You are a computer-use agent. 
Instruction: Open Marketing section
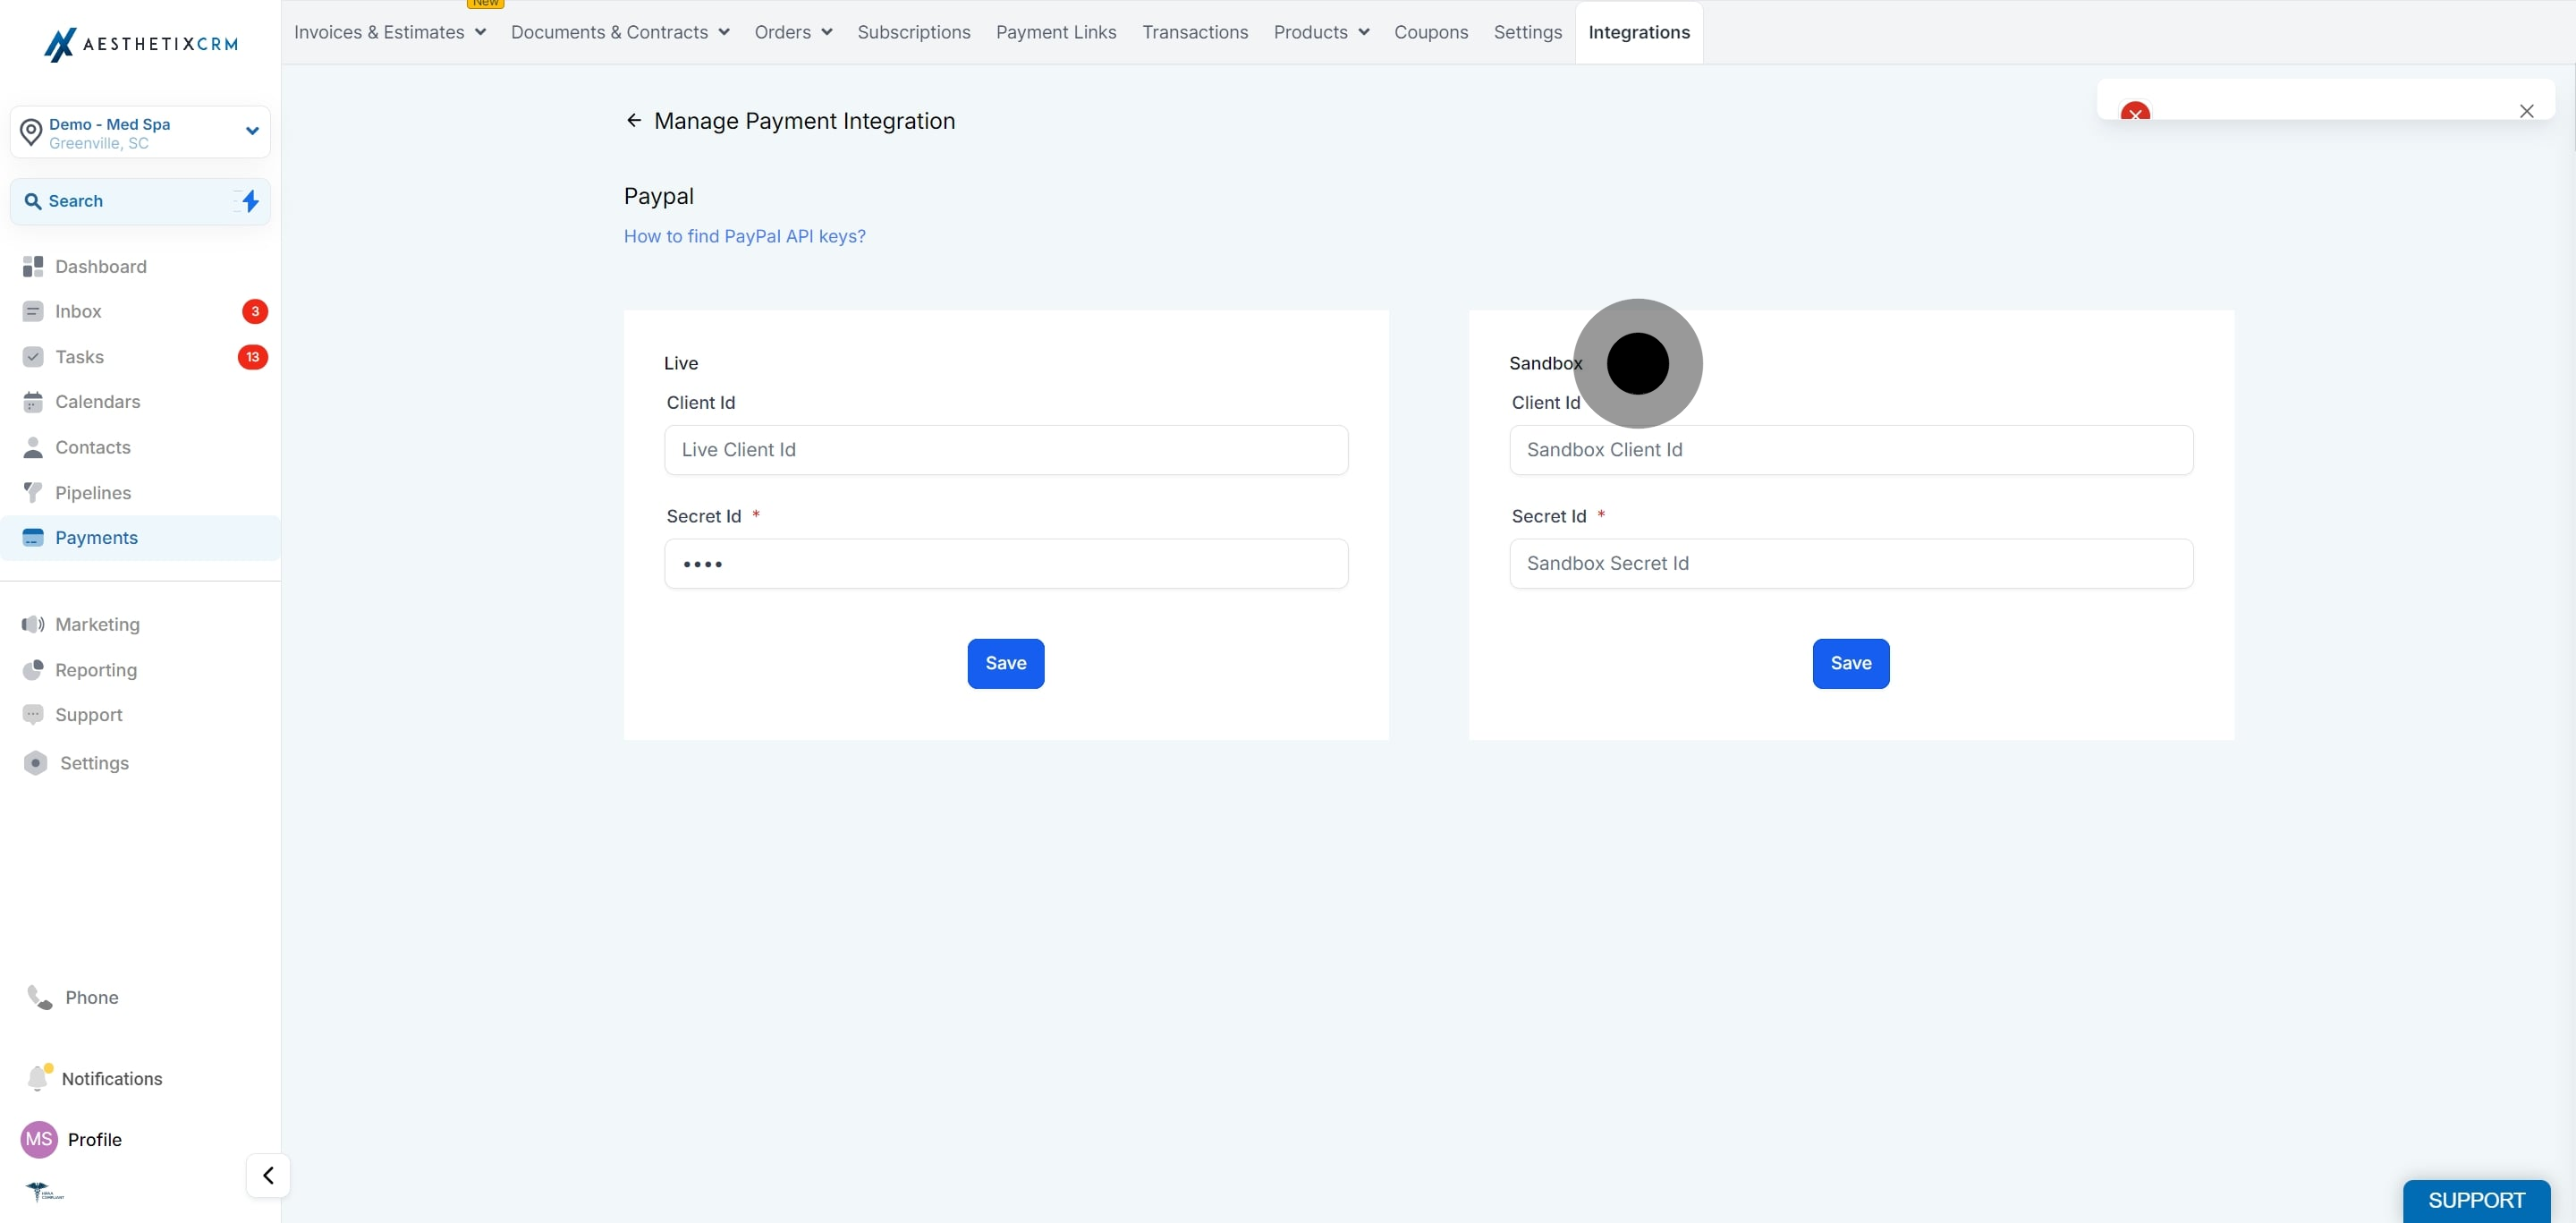(x=140, y=624)
